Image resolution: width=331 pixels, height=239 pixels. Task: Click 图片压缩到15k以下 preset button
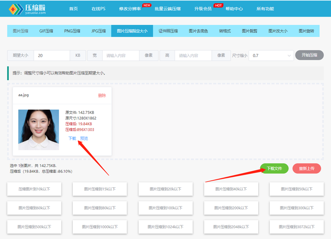click(x=100, y=189)
